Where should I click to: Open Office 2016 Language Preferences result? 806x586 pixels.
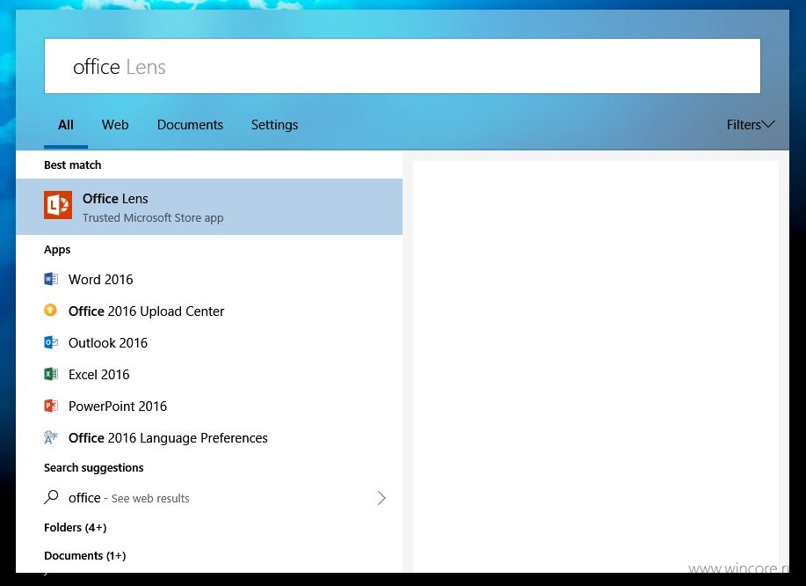209,438
